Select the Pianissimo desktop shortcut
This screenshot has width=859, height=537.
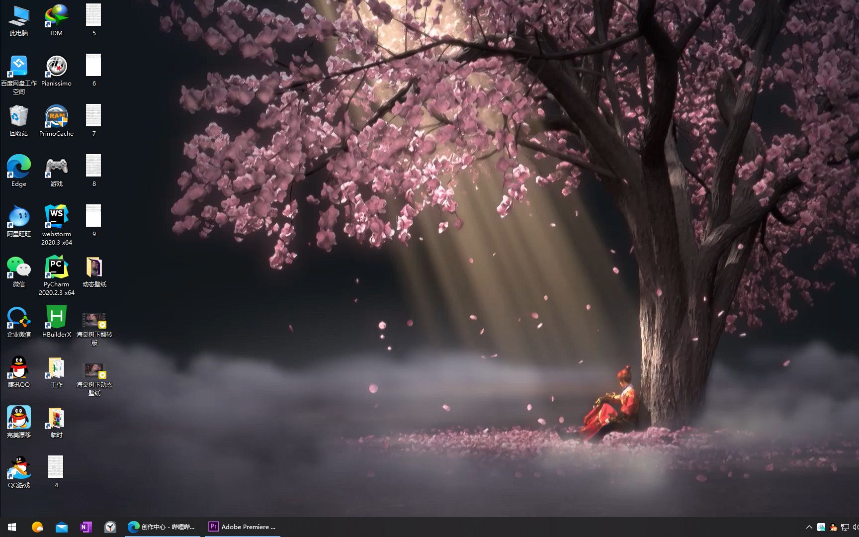(56, 71)
